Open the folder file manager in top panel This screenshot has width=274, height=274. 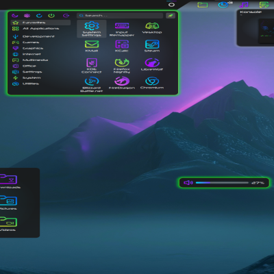tap(203, 5)
